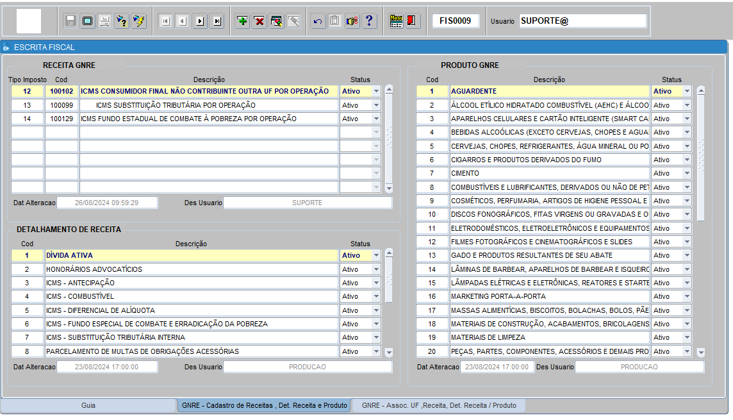Click scroll down arrow of Produto GNRE list
Image resolution: width=733 pixels, height=420 pixels.
(700, 353)
